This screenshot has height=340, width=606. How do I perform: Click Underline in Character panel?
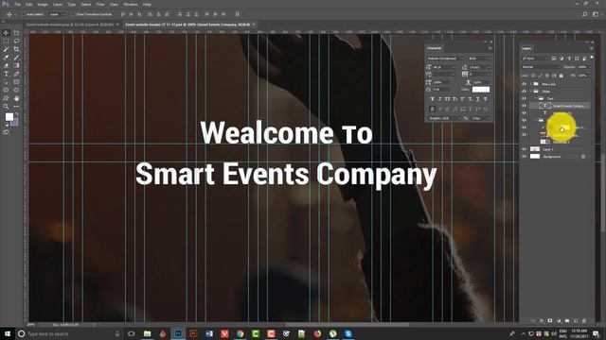pos(477,99)
